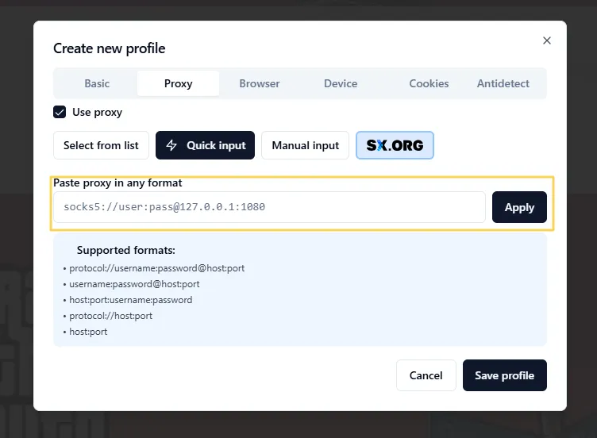
Task: Click the Quick input button
Action: [x=205, y=145]
